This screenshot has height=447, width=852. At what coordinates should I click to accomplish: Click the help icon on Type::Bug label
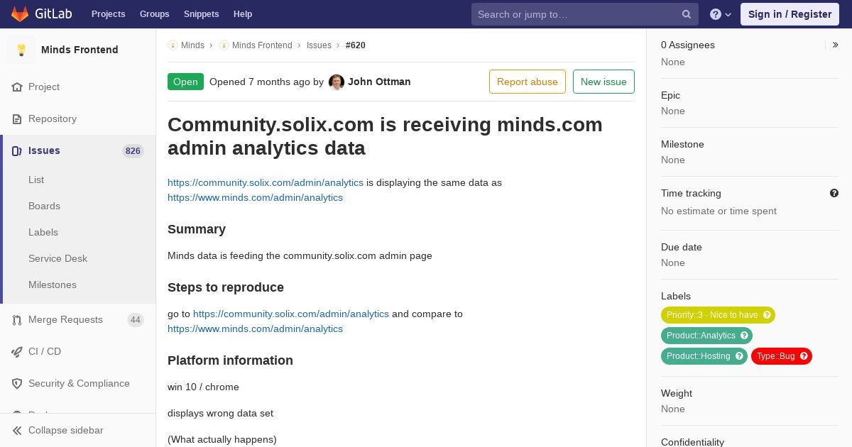pos(804,356)
